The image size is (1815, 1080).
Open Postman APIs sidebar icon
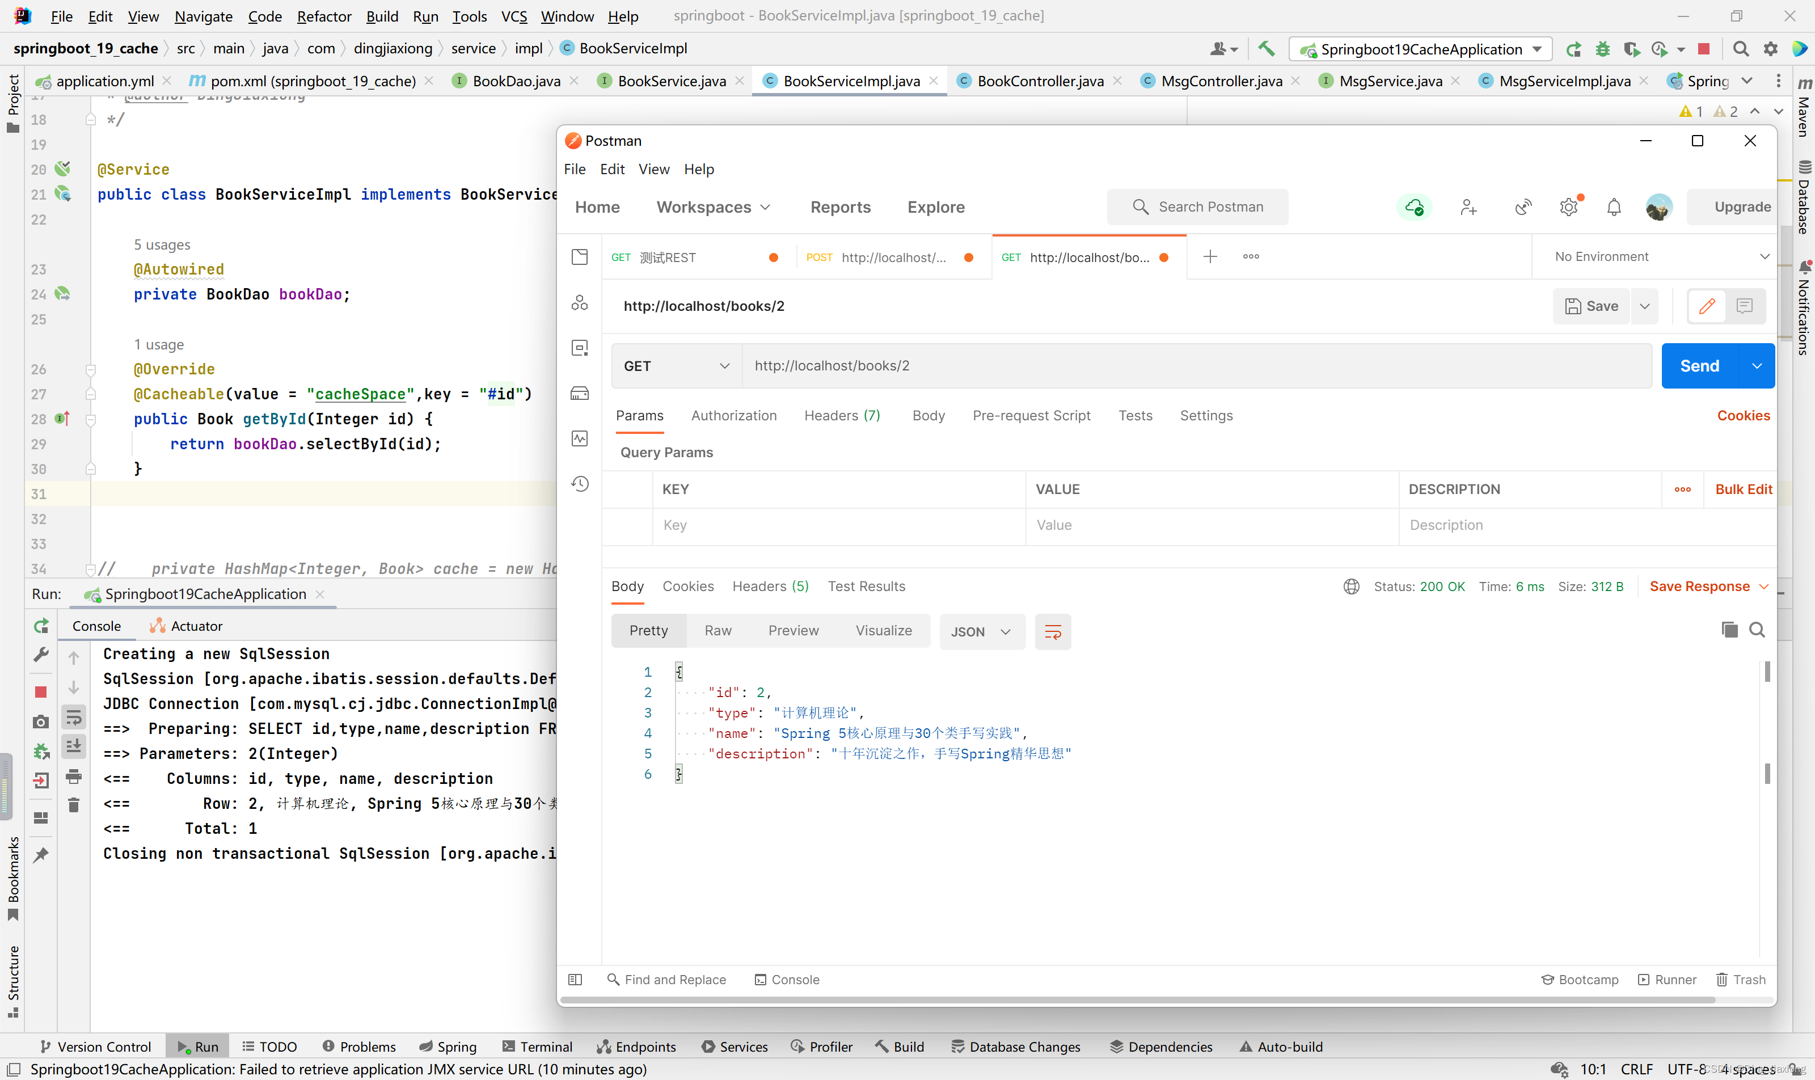tap(579, 303)
